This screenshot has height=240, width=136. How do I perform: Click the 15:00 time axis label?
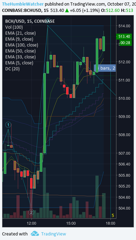(71, 223)
